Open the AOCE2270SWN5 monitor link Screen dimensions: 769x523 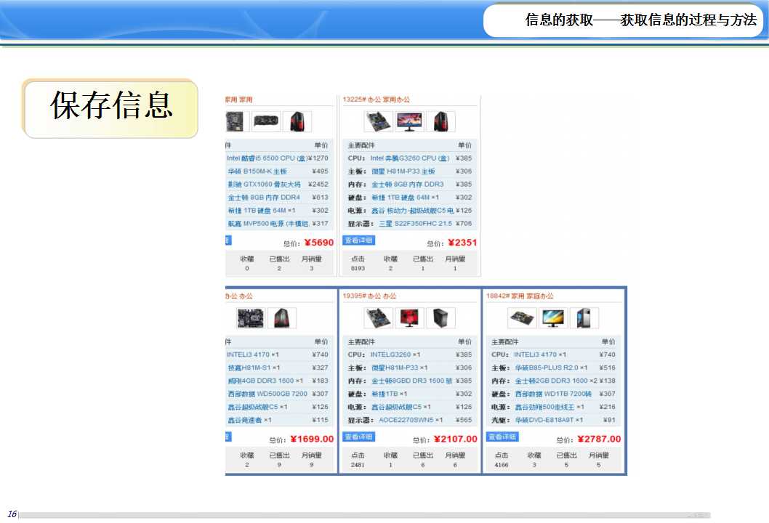point(411,420)
